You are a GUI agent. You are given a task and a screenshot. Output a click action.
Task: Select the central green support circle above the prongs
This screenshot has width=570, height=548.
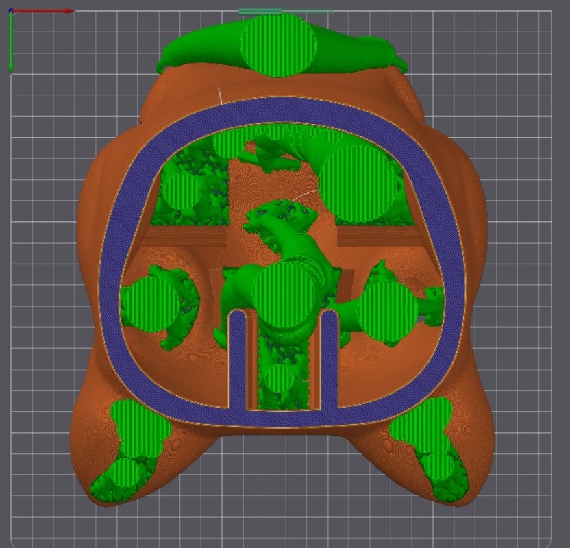(286, 296)
